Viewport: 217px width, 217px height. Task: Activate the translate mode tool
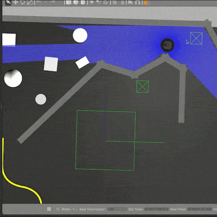(16, 2)
